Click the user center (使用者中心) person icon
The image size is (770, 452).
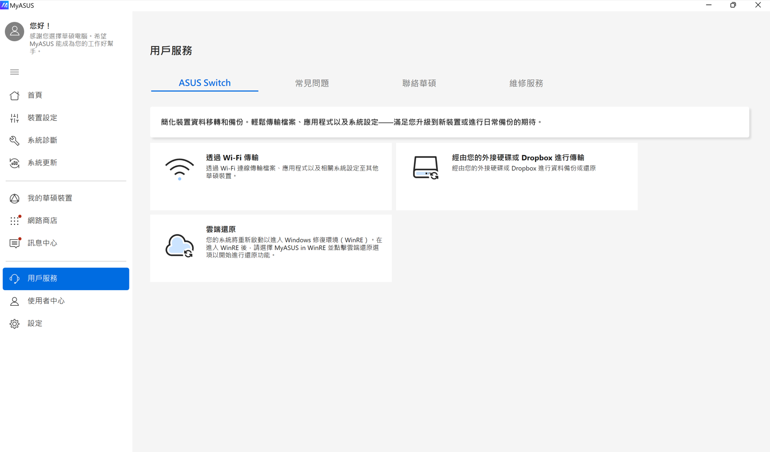coord(15,301)
